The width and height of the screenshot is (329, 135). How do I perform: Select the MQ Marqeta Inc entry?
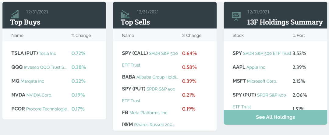(28, 81)
